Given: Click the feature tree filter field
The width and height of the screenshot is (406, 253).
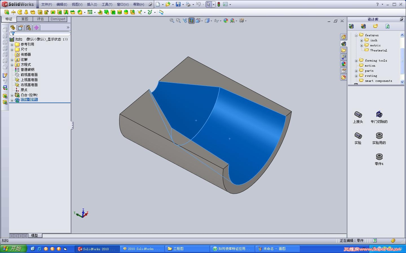Looking at the screenshot, I should pos(40,33).
